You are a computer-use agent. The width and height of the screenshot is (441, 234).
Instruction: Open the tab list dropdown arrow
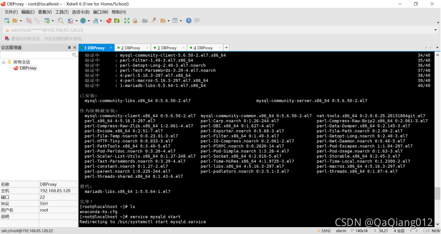437,48
